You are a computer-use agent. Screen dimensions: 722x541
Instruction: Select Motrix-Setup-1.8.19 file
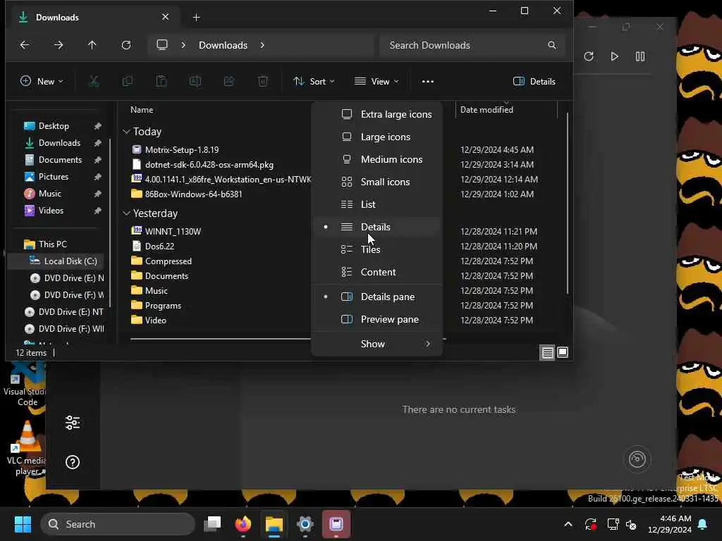point(182,149)
